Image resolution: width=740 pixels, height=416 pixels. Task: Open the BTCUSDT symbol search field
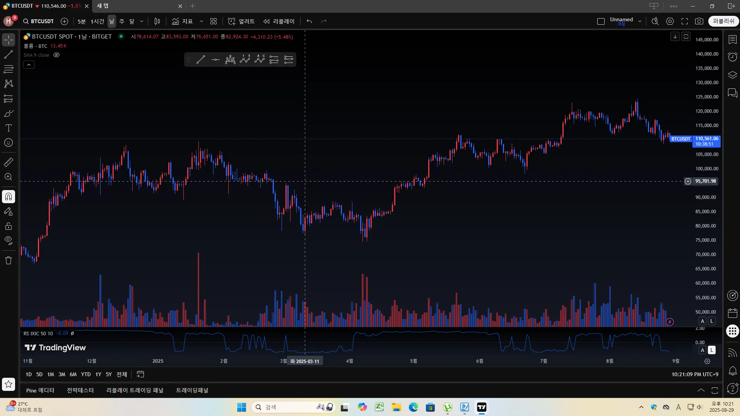[x=38, y=21]
